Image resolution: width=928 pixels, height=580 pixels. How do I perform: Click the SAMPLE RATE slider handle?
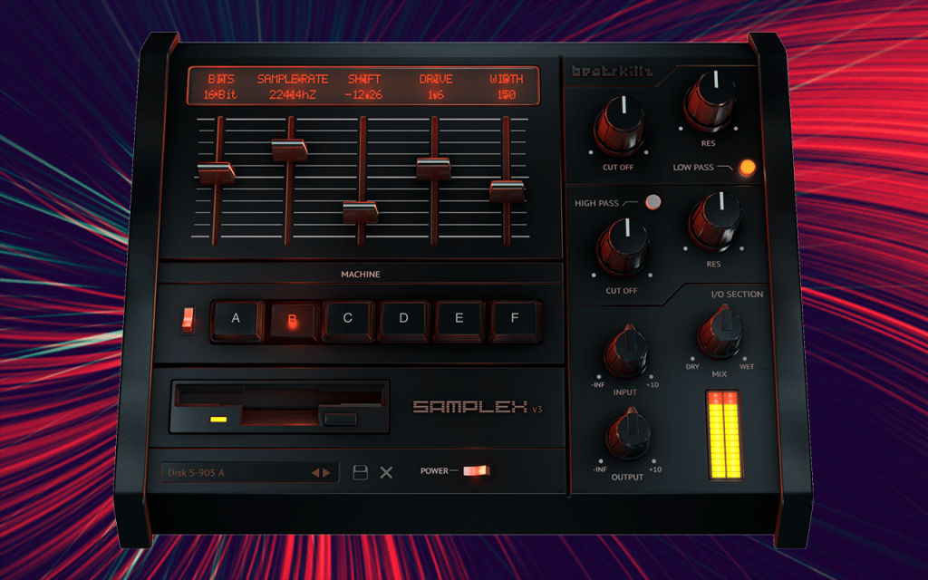click(x=289, y=150)
